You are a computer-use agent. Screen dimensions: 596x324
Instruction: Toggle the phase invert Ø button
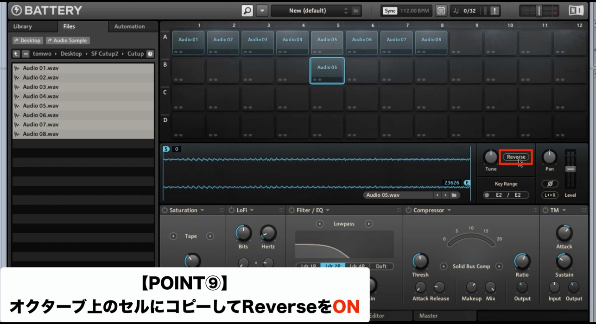tap(550, 184)
